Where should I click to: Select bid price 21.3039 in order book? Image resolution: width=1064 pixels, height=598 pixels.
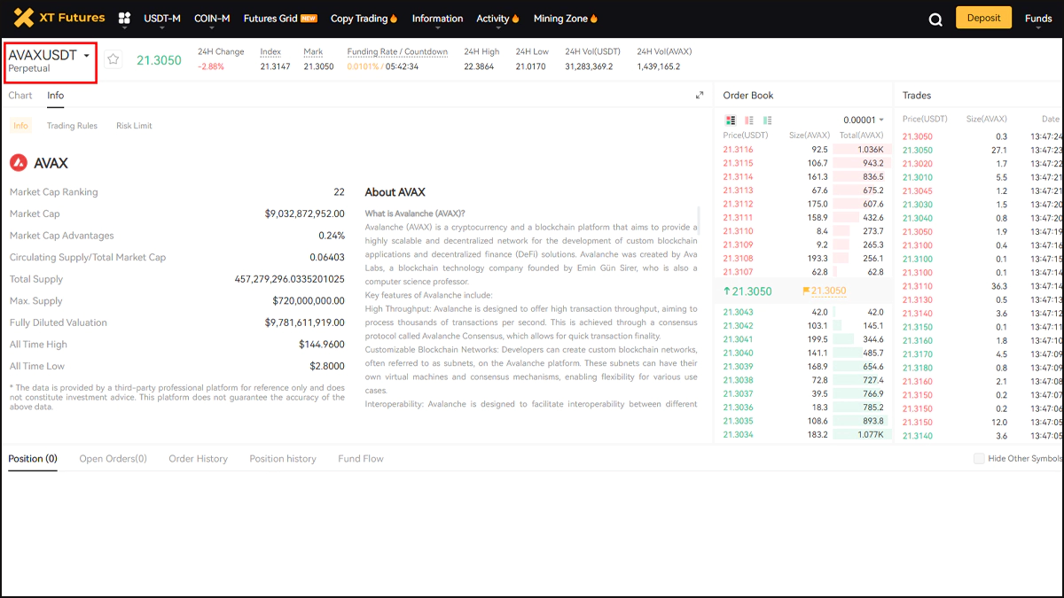pyautogui.click(x=738, y=367)
